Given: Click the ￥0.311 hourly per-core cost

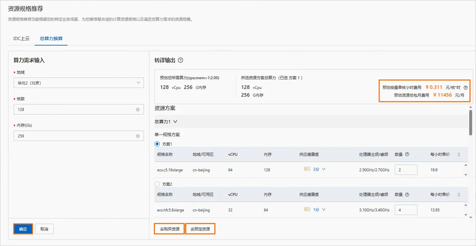Looking at the screenshot, I should pos(434,87).
